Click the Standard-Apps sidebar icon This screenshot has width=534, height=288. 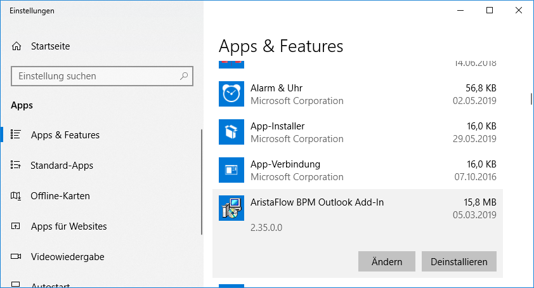[x=16, y=165]
